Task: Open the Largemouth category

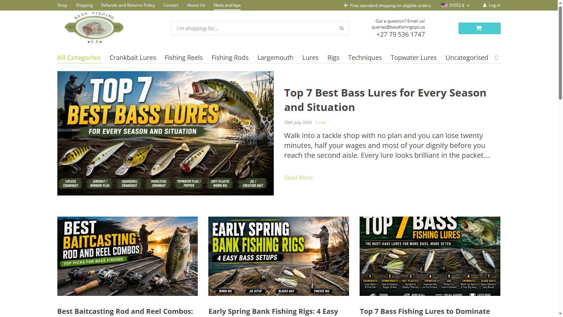Action: click(275, 57)
